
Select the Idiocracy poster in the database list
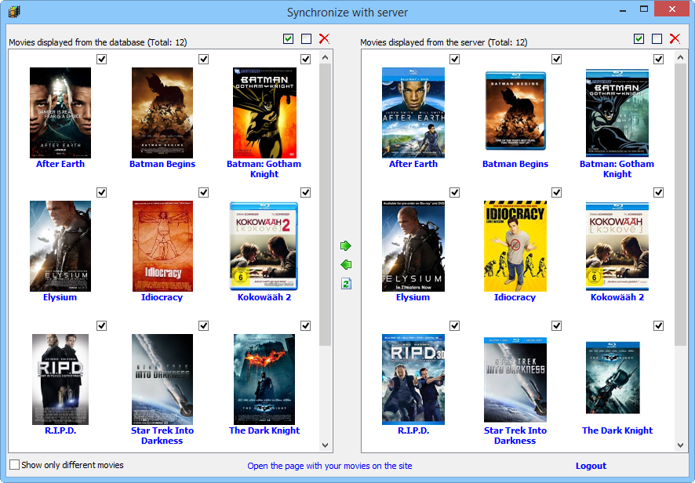click(x=162, y=246)
